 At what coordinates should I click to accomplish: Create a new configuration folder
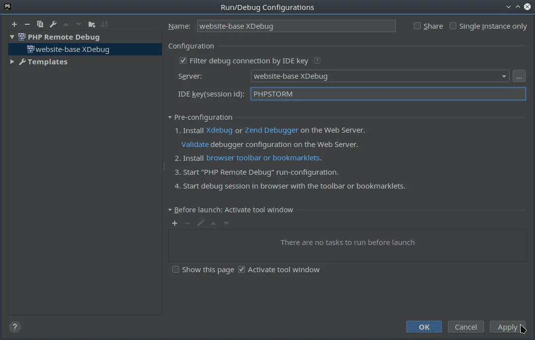92,24
